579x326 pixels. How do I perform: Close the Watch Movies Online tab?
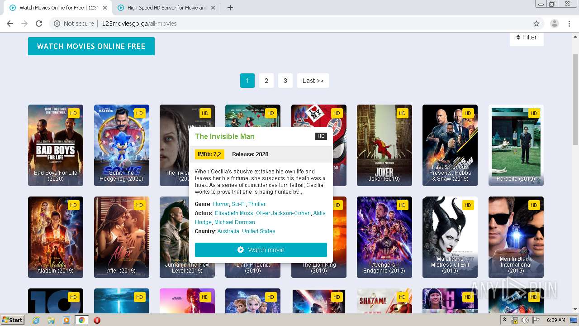point(105,8)
